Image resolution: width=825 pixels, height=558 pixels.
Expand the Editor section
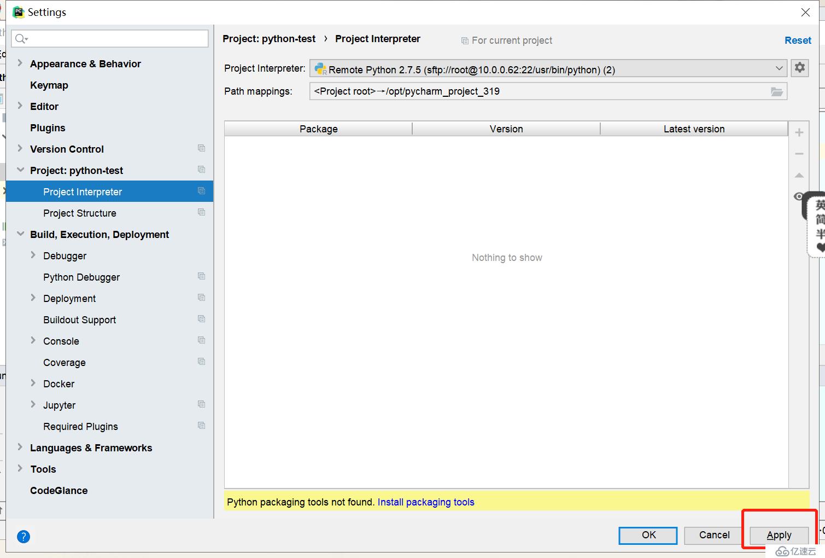point(20,106)
